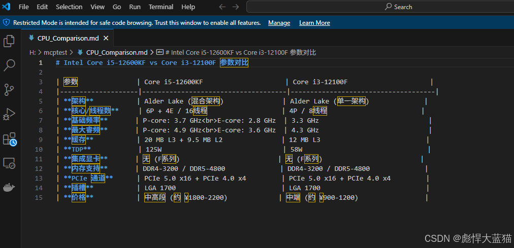Open the Run menu
Image resolution: width=514 pixels, height=248 pixels.
click(135, 7)
